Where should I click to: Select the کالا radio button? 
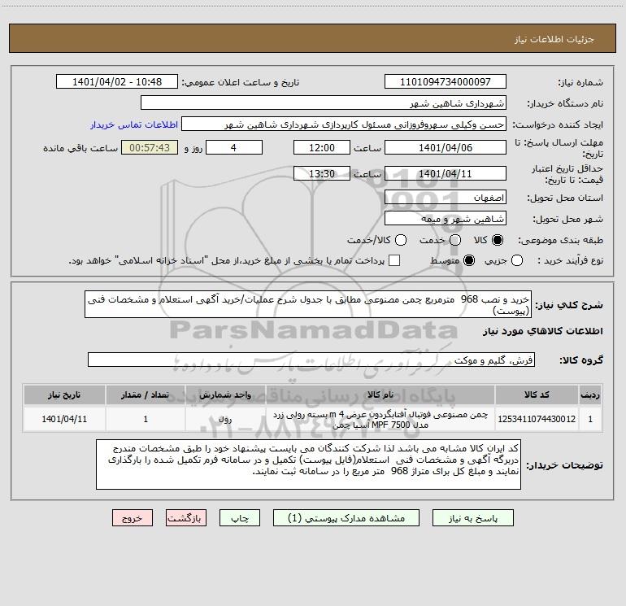point(498,240)
